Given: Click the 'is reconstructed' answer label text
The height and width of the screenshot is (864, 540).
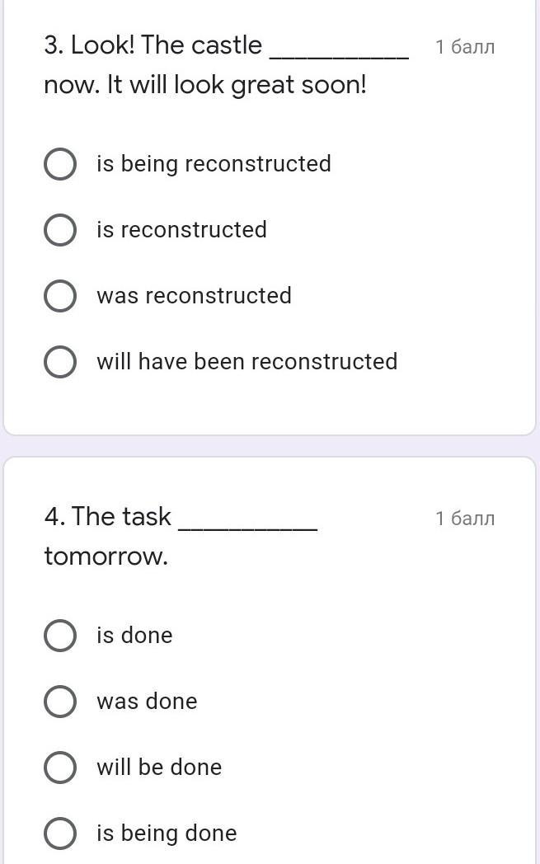Looking at the screenshot, I should click(181, 230).
